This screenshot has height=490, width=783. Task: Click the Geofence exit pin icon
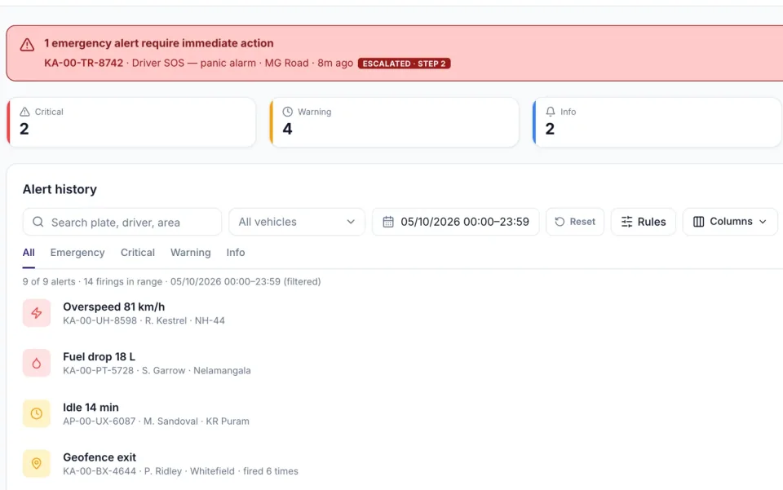click(x=37, y=464)
